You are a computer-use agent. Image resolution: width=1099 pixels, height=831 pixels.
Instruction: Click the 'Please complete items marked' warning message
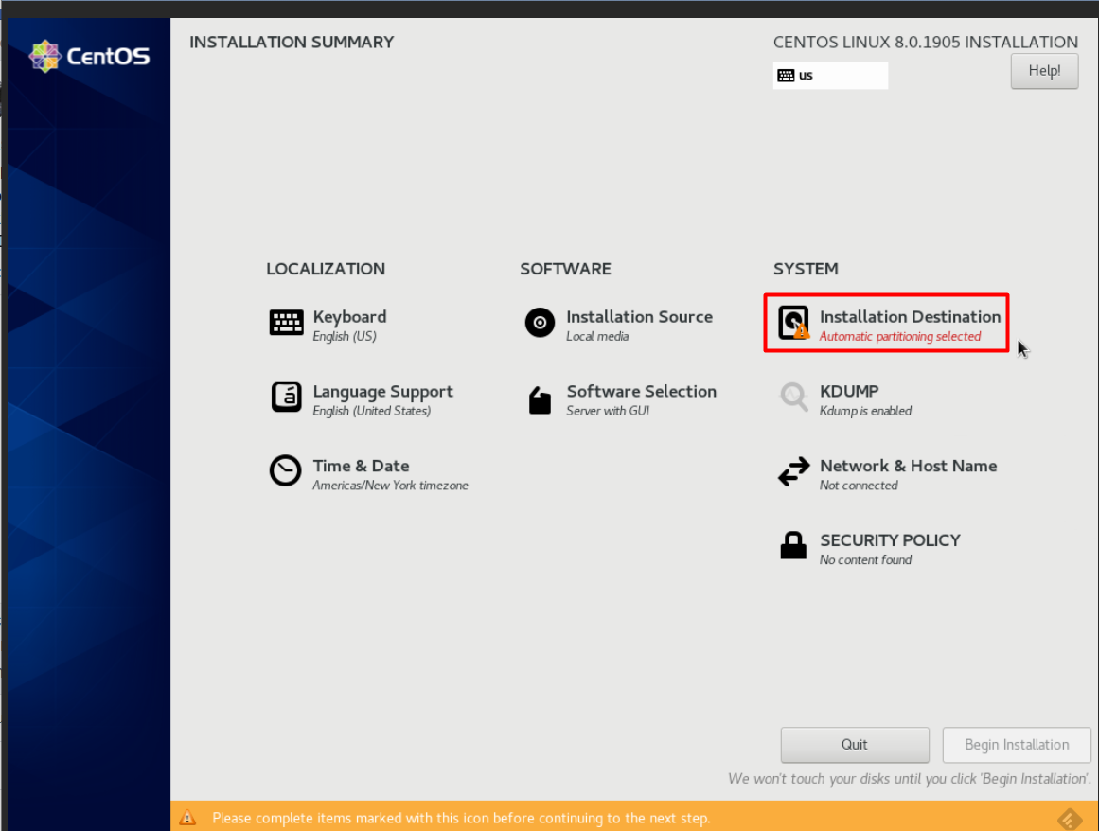[460, 819]
